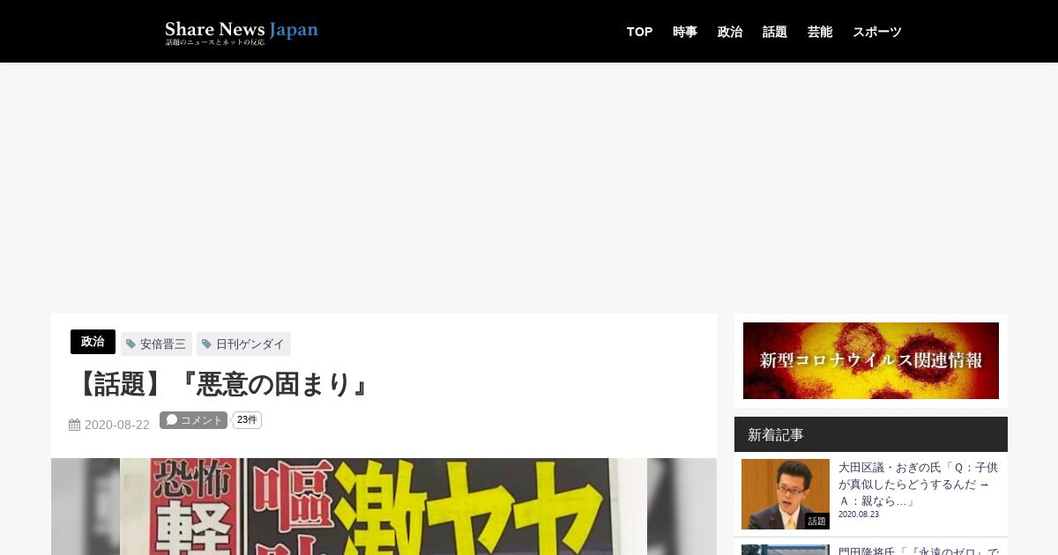Select the 話題 navigation item
This screenshot has width=1058, height=555.
click(x=774, y=32)
